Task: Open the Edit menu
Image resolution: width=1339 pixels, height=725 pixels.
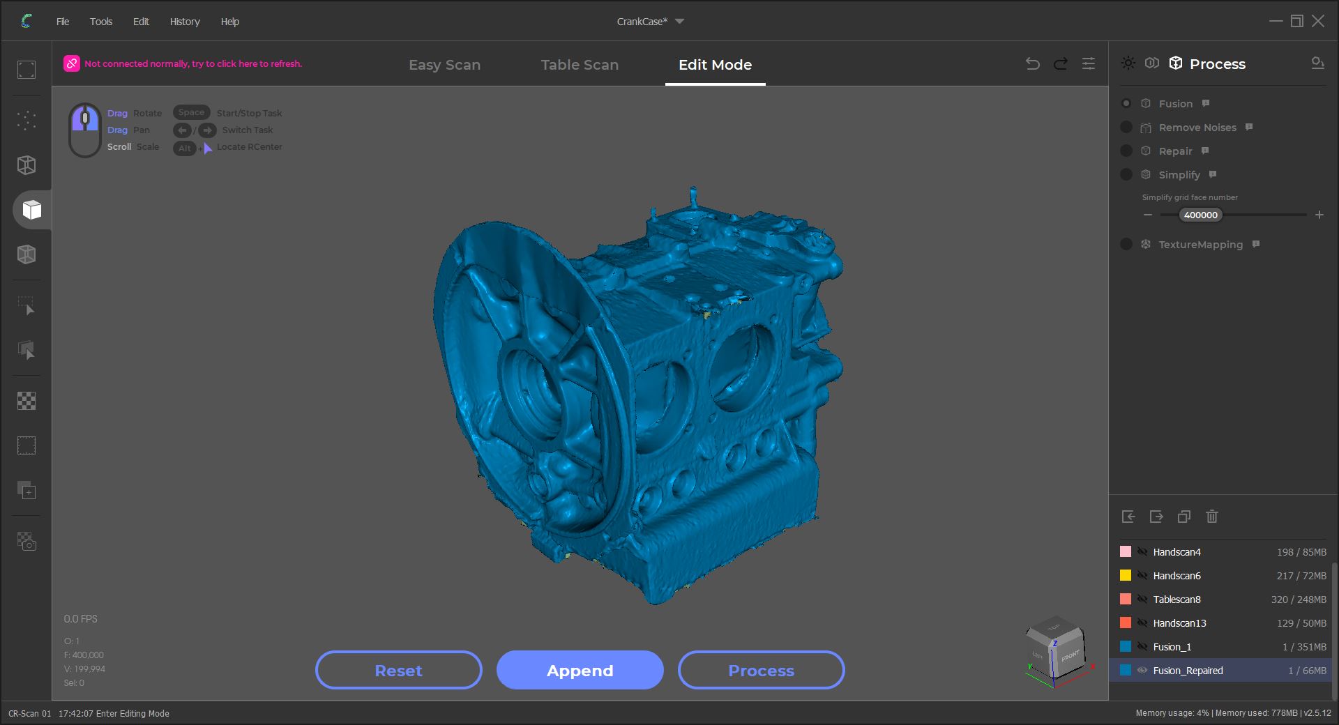Action: (x=141, y=22)
